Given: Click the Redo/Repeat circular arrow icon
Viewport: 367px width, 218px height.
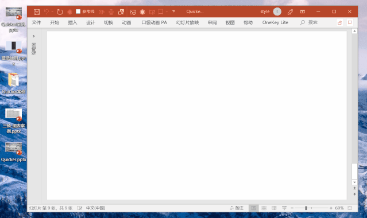Looking at the screenshot, I should pos(60,11).
